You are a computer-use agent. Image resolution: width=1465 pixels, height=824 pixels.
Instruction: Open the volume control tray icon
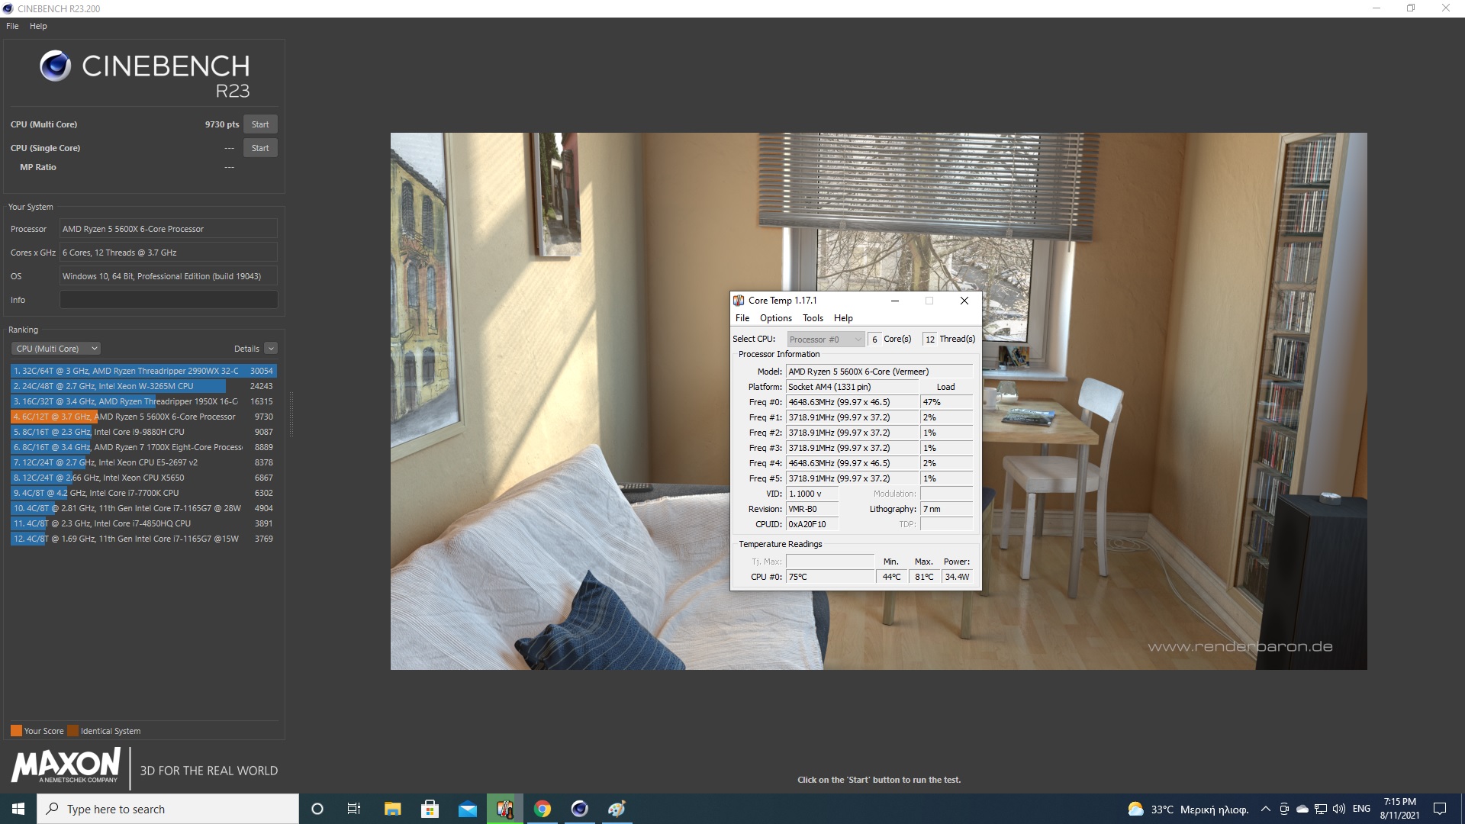(x=1339, y=809)
